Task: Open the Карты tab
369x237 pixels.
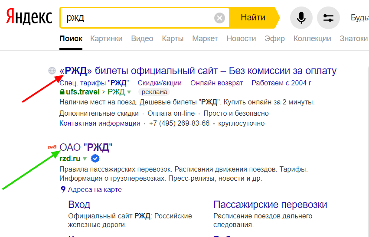Action: pos(173,39)
